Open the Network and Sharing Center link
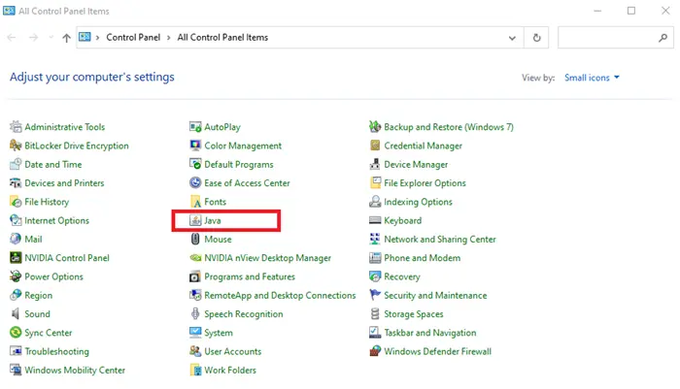 click(x=440, y=239)
